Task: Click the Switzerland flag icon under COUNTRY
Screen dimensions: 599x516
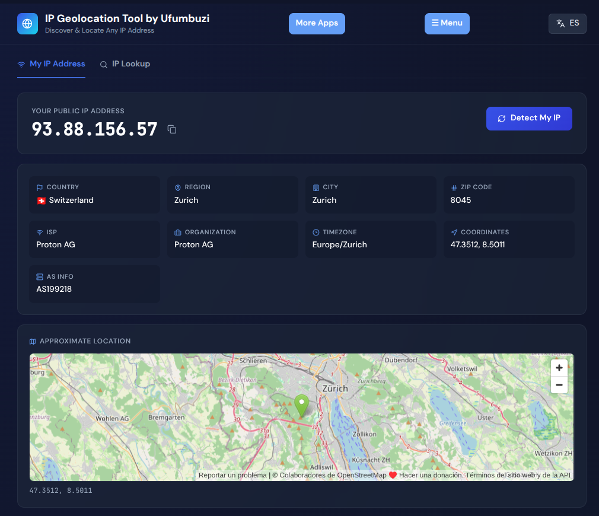Action: click(x=41, y=200)
